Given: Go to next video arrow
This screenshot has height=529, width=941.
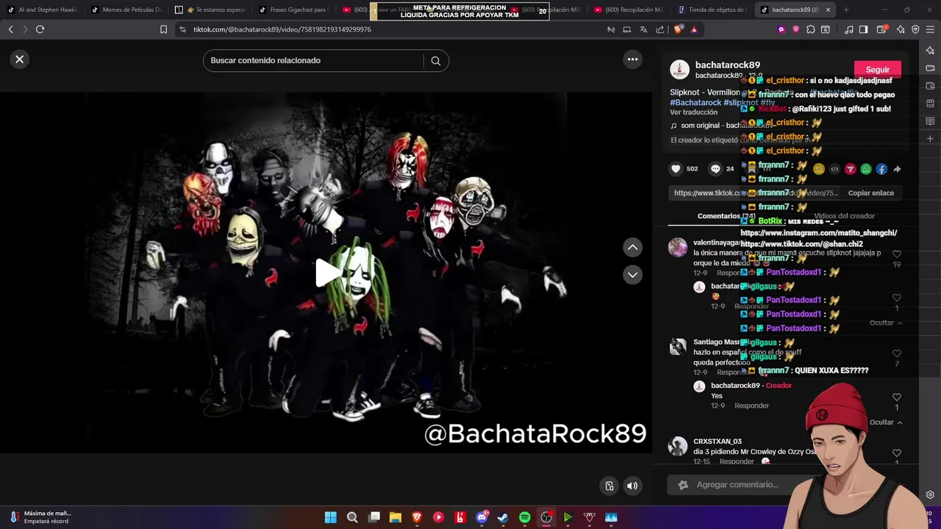Looking at the screenshot, I should pyautogui.click(x=632, y=275).
